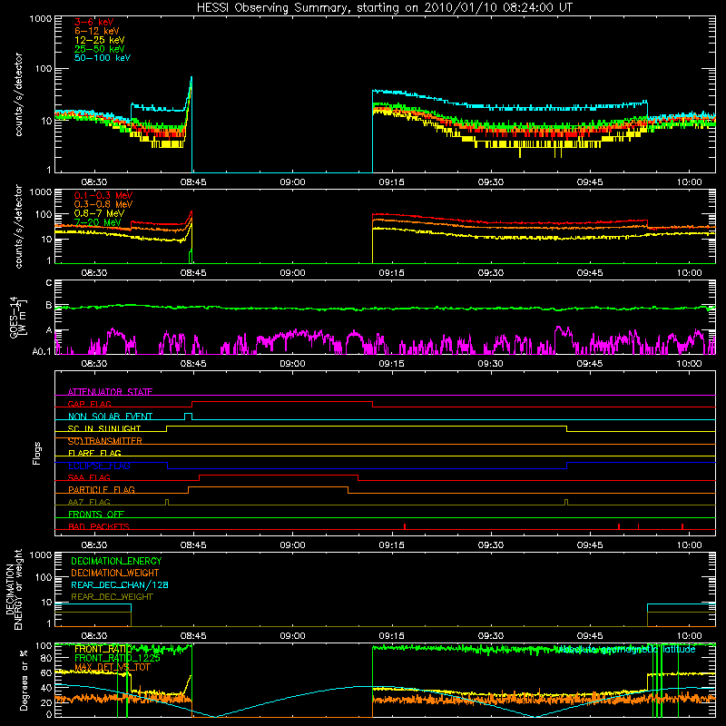
Task: Click the MAX_DET_VS_TOT legend label
Action: point(113,667)
